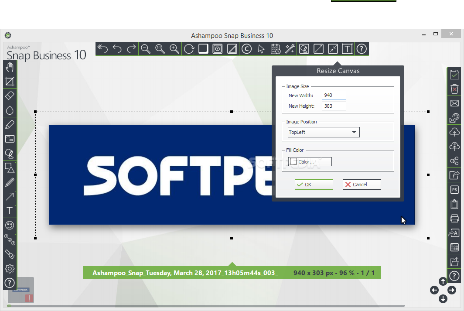Apply the shadow effect square icon
Screen dimensions: 464x311
coord(203,48)
